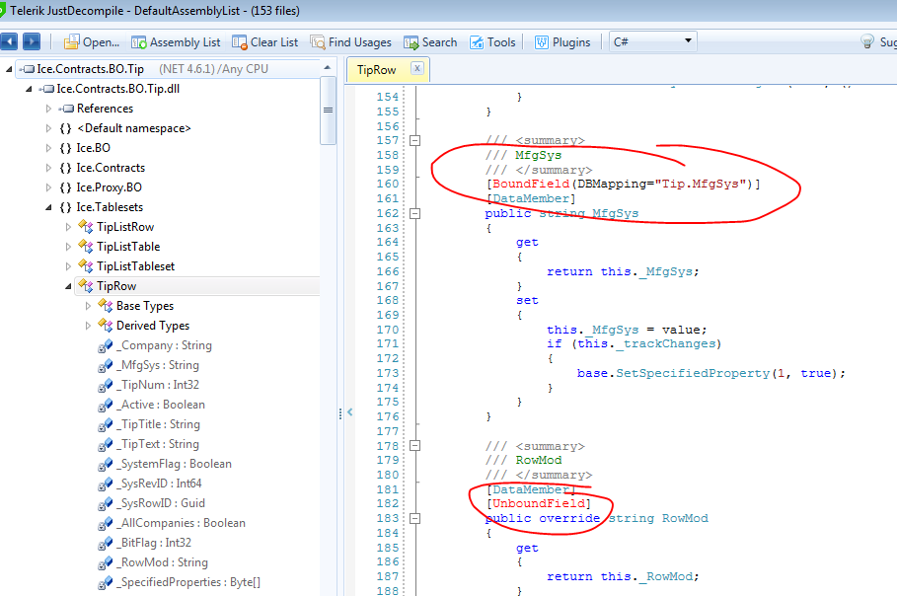Click the Assembly List icon
The width and height of the screenshot is (897, 596).
(139, 42)
